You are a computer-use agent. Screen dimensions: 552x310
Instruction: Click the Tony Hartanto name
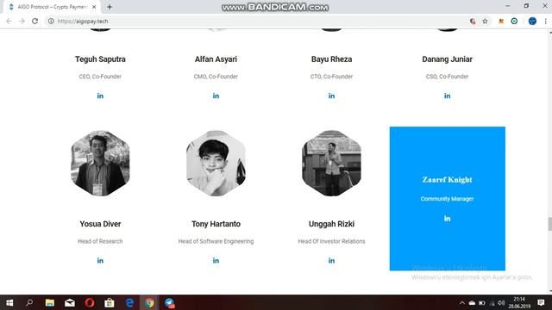[x=216, y=224]
